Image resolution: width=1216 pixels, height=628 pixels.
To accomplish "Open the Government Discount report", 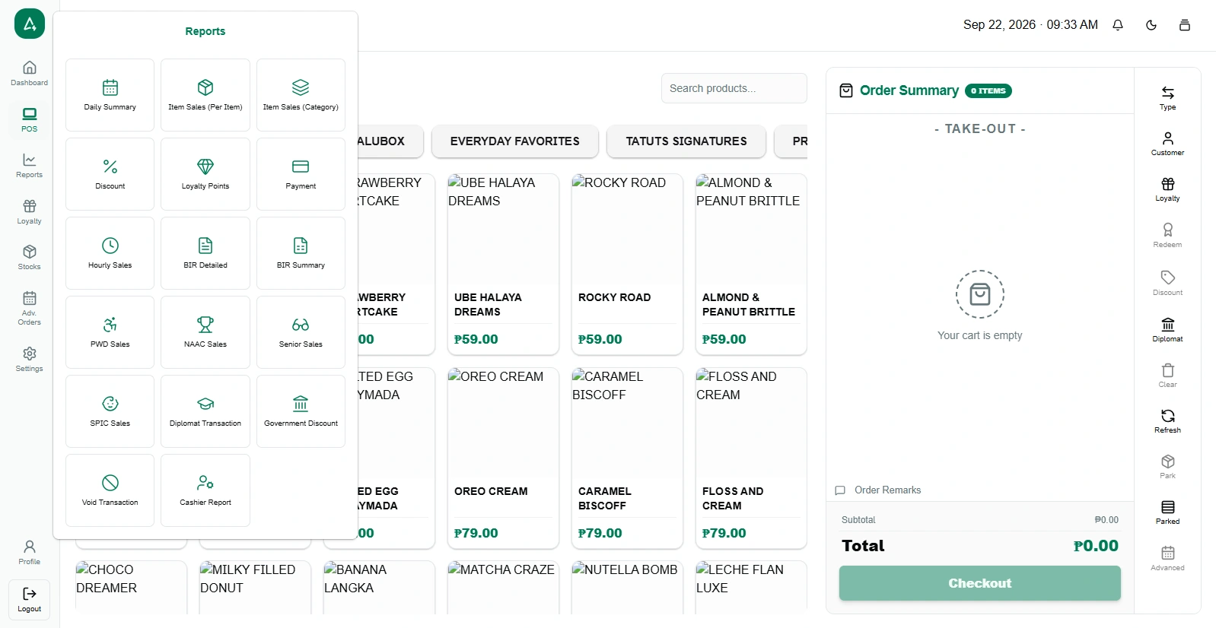I will 301,411.
